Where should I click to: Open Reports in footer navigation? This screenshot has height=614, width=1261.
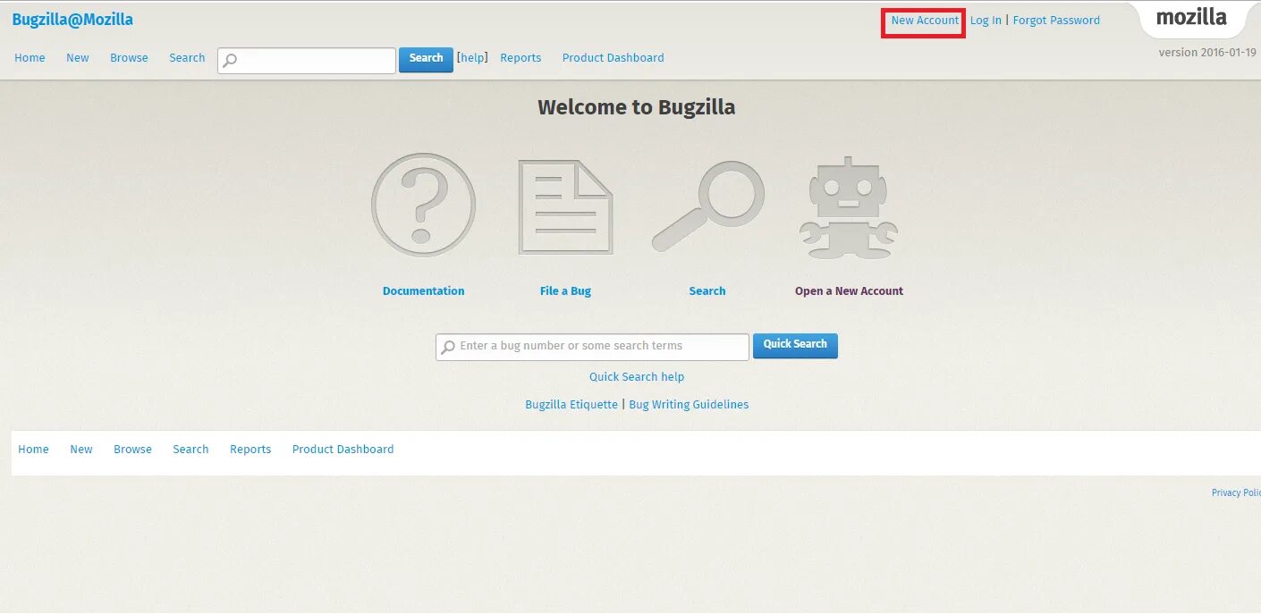[250, 450]
